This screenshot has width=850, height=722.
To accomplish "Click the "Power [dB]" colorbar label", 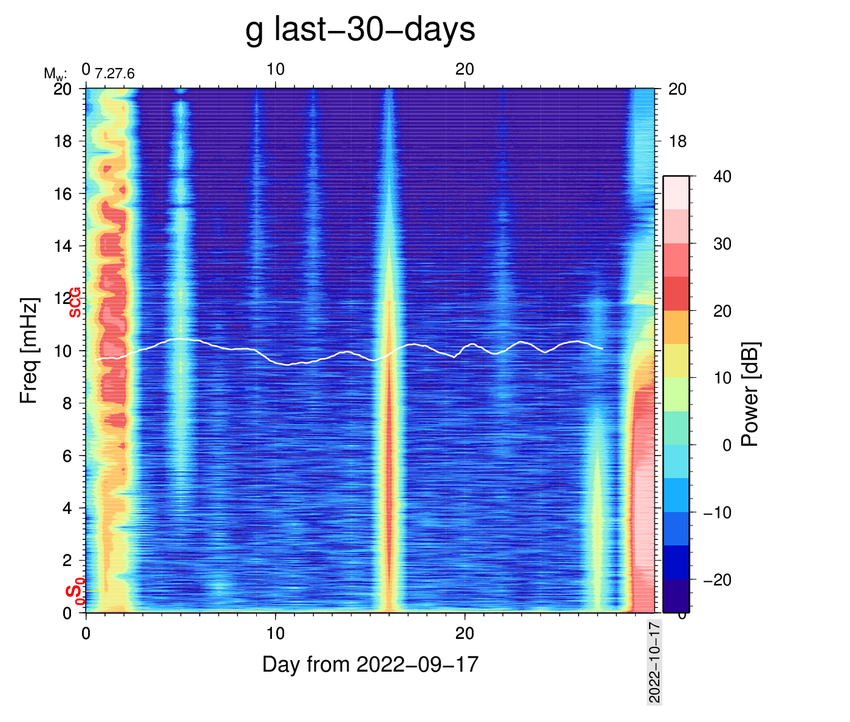I will coord(750,394).
